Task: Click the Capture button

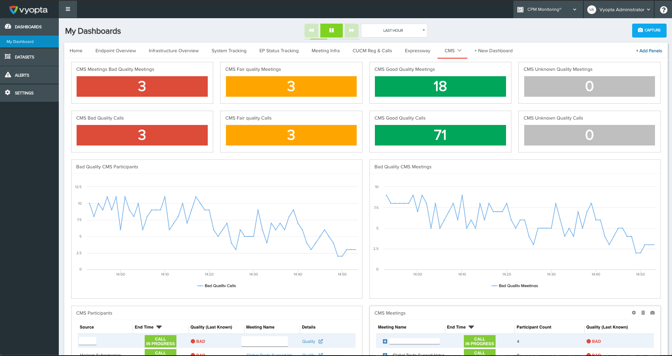Action: tap(649, 30)
